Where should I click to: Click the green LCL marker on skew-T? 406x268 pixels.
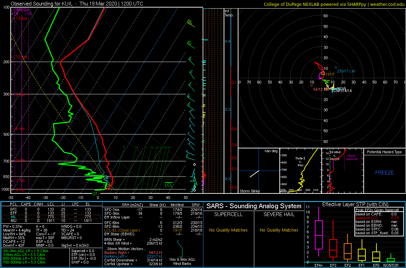169,185
